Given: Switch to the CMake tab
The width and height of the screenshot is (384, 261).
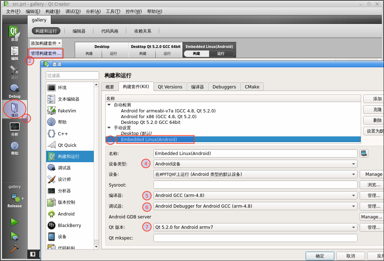Looking at the screenshot, I should pos(252,87).
